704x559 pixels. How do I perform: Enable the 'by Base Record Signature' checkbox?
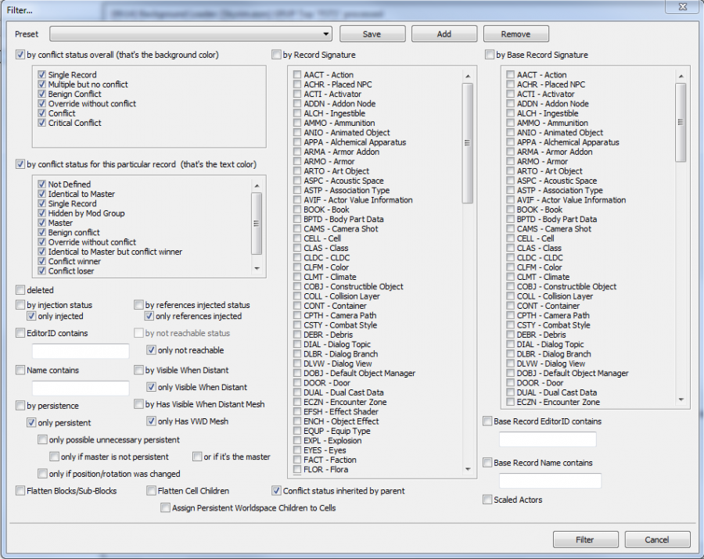[x=489, y=54]
